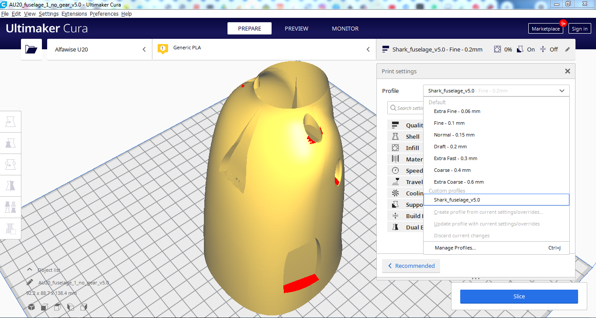Select the Support Blocker tool
This screenshot has width=596, height=318.
(x=10, y=228)
